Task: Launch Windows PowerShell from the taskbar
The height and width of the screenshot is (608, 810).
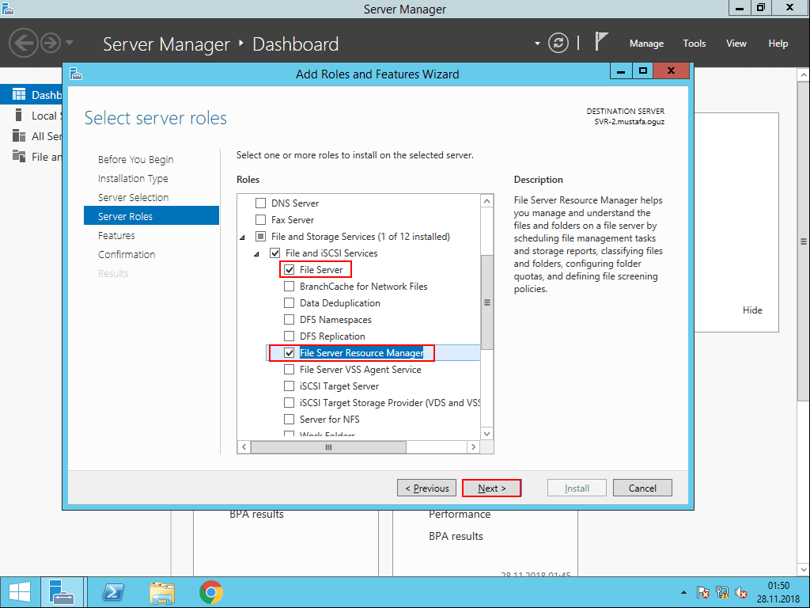Action: click(112, 592)
